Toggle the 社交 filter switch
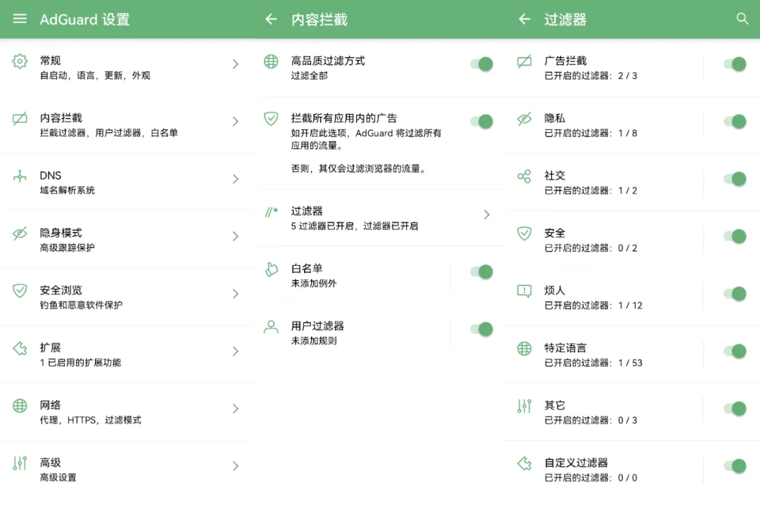 (x=735, y=179)
